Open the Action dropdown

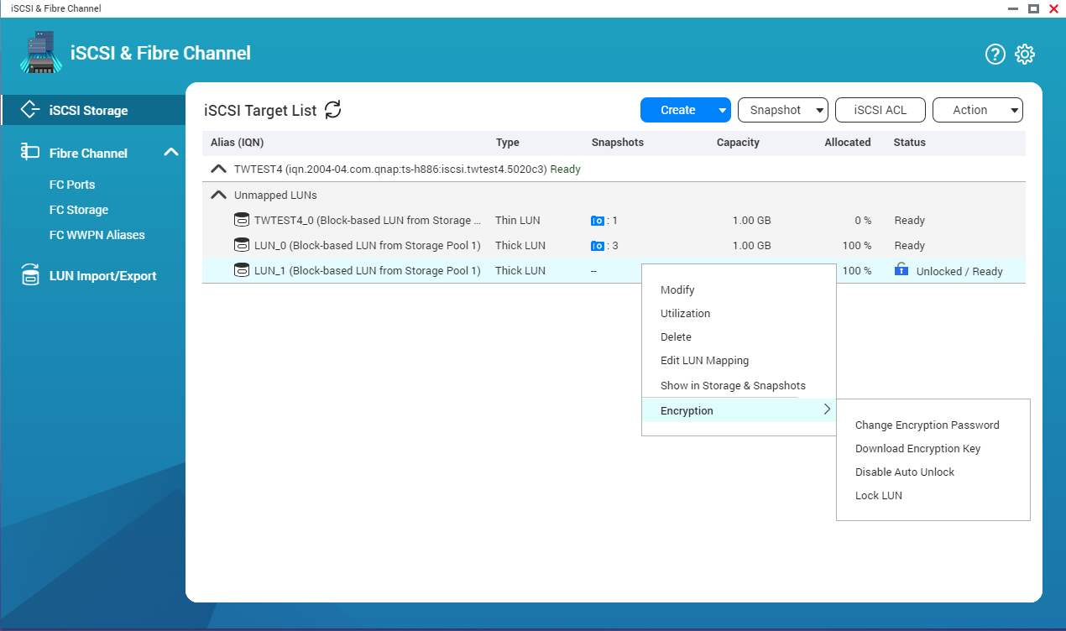978,110
